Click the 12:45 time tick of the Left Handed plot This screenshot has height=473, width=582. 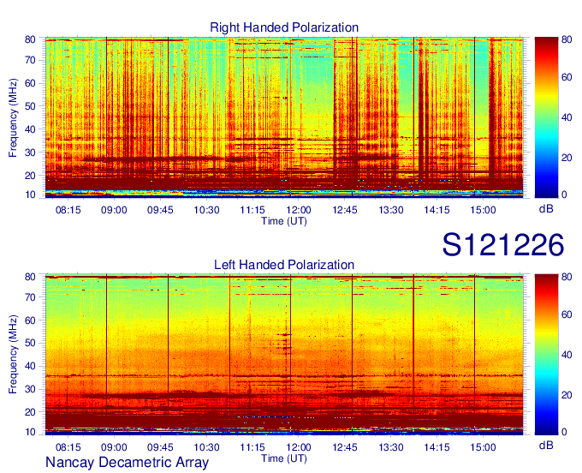(x=345, y=448)
